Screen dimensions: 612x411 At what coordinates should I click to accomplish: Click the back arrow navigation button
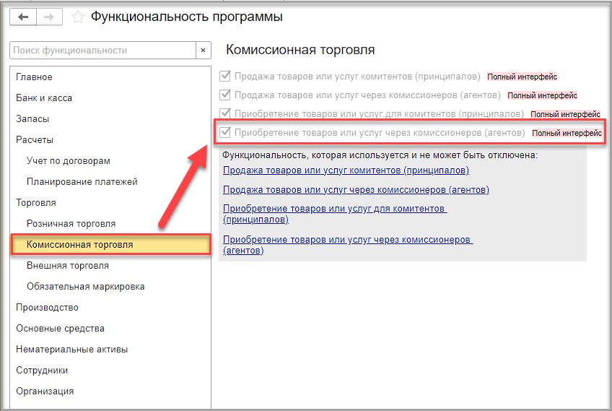pos(23,17)
